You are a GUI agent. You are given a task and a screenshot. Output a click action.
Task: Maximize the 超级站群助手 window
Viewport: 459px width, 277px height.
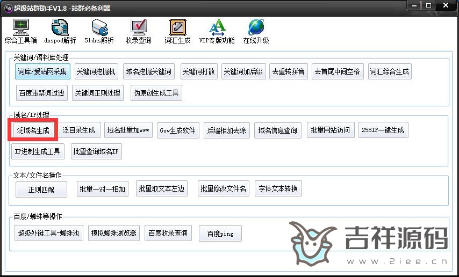pyautogui.click(x=428, y=5)
